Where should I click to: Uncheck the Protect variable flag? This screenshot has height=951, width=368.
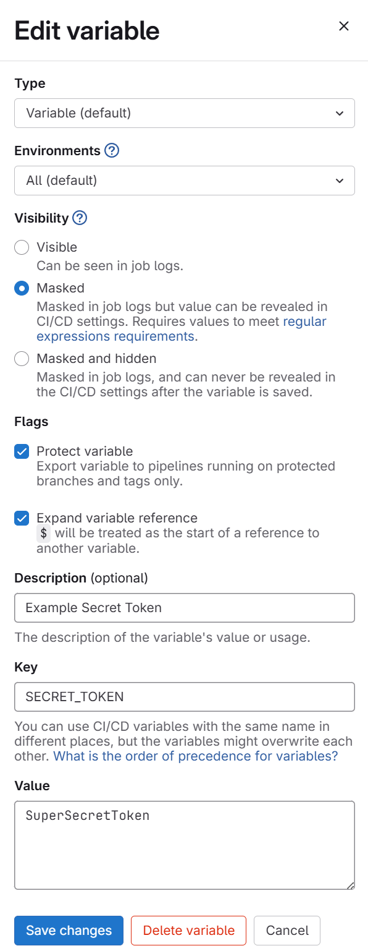pyautogui.click(x=22, y=451)
